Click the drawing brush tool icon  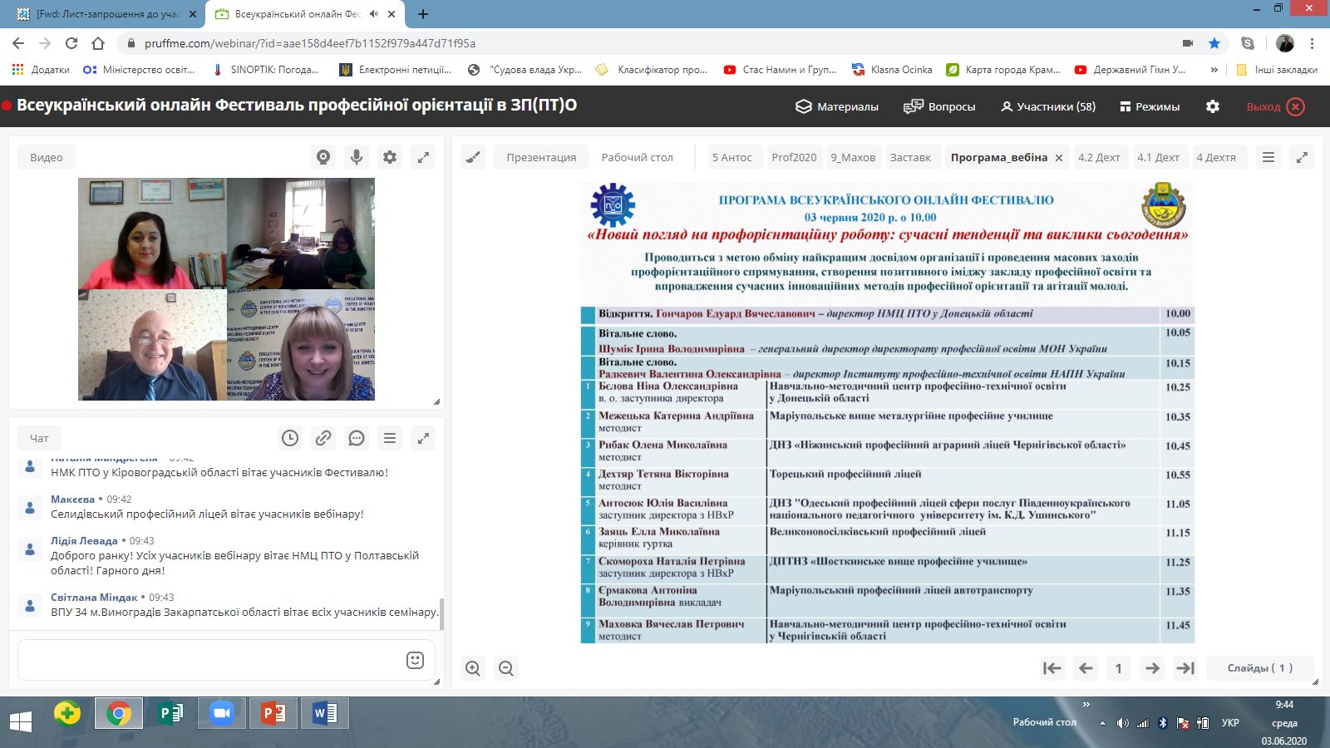[473, 157]
